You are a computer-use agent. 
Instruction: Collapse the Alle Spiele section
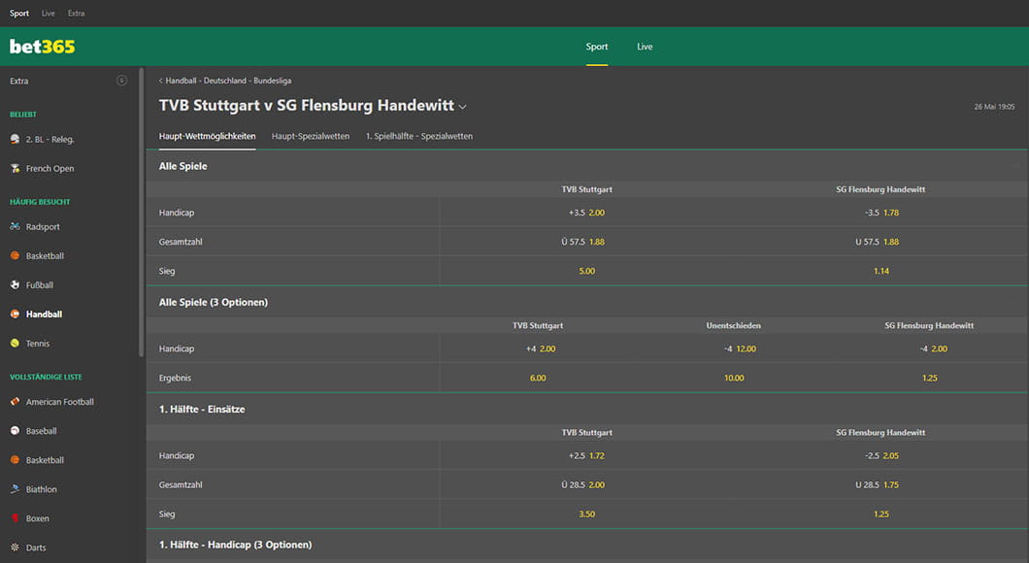(x=586, y=167)
